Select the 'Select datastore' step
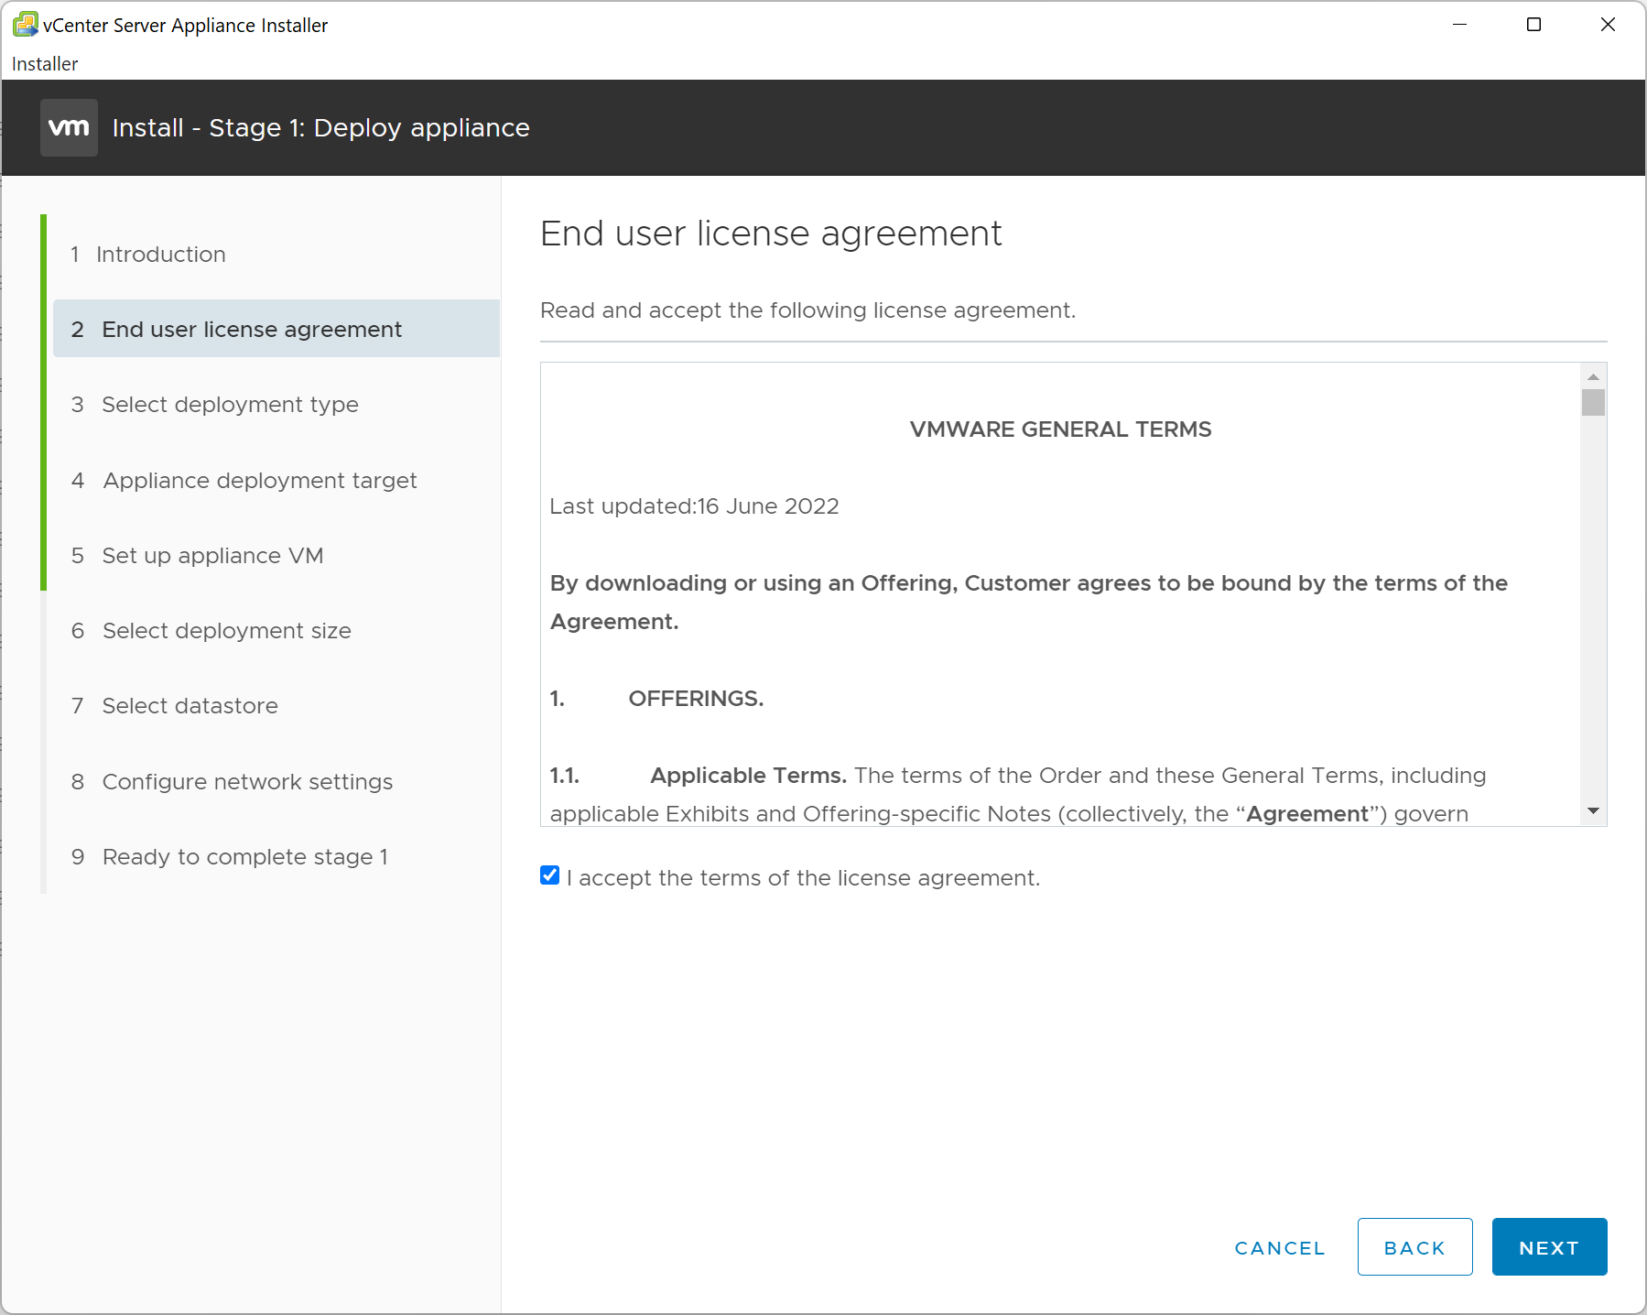The image size is (1647, 1315). [x=189, y=705]
